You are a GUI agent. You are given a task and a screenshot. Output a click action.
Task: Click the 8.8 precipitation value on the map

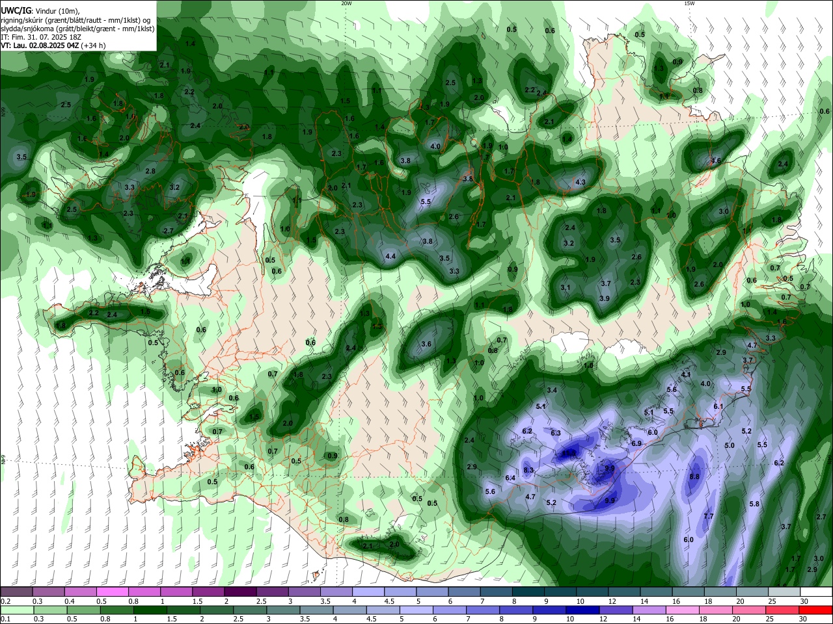694,476
